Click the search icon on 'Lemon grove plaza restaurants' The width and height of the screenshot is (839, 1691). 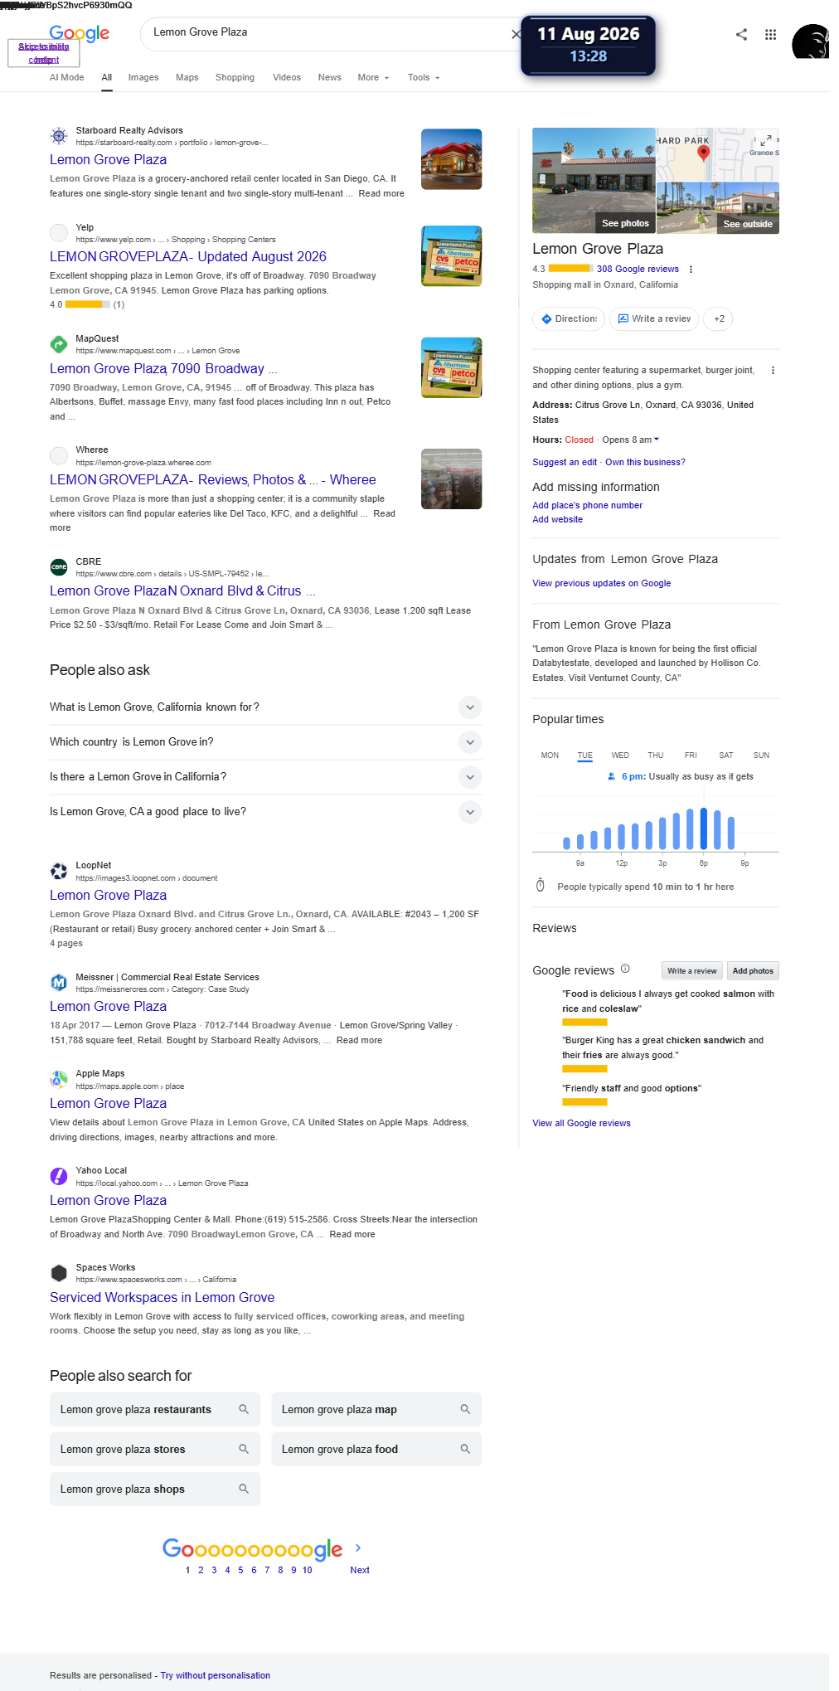coord(244,1409)
